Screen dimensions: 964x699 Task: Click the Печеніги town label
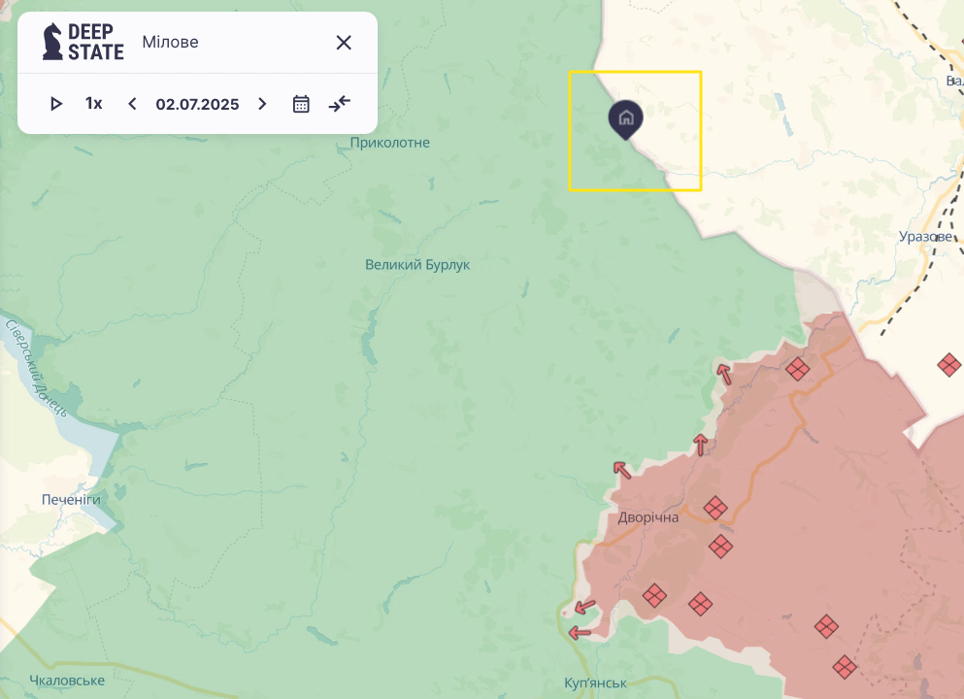tap(71, 500)
